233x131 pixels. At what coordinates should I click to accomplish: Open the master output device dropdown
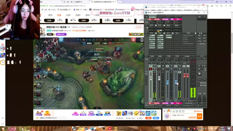(189, 105)
